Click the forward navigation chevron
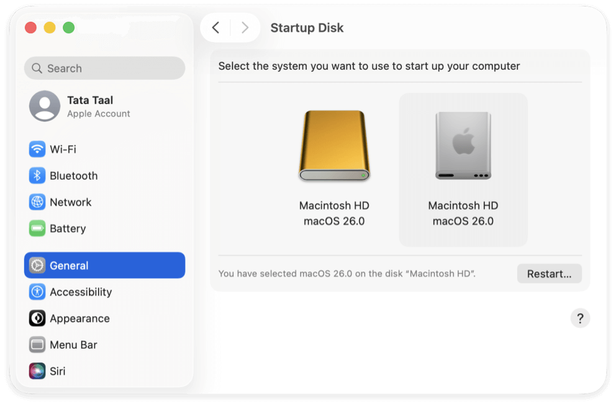The width and height of the screenshot is (616, 405). click(245, 28)
